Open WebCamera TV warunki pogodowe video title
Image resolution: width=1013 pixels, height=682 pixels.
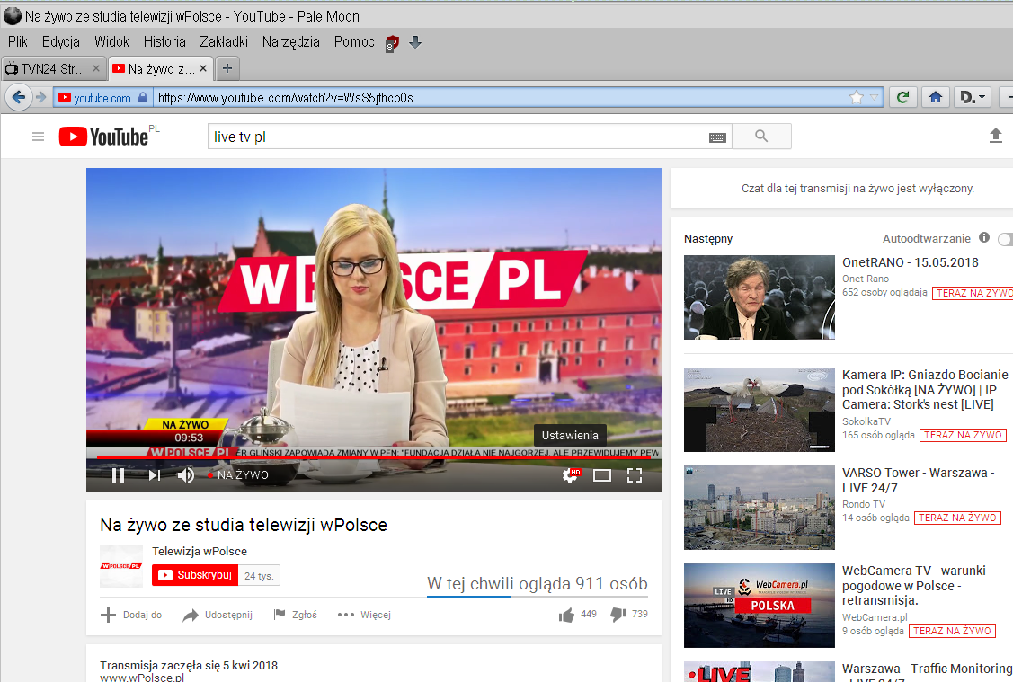(x=913, y=585)
